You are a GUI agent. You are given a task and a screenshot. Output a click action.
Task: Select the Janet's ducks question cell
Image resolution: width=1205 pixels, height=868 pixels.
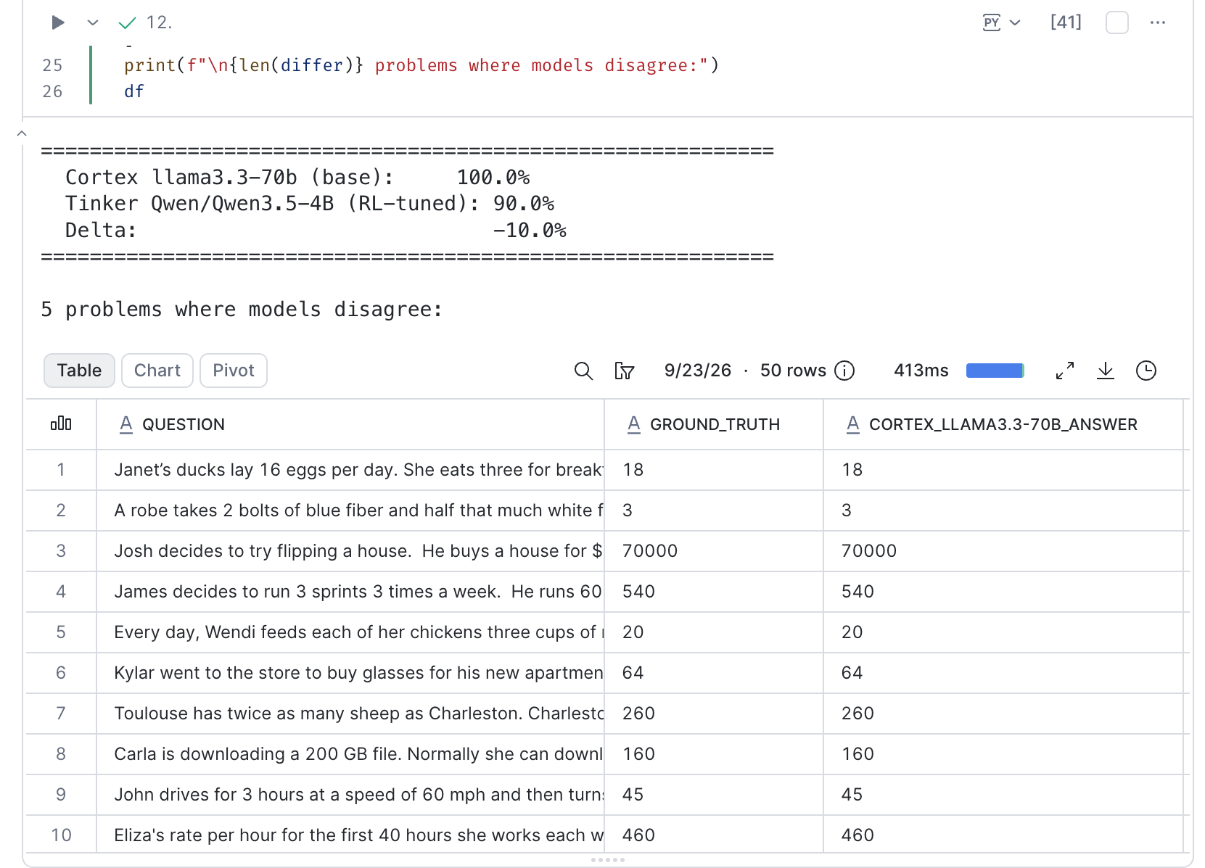(x=350, y=470)
